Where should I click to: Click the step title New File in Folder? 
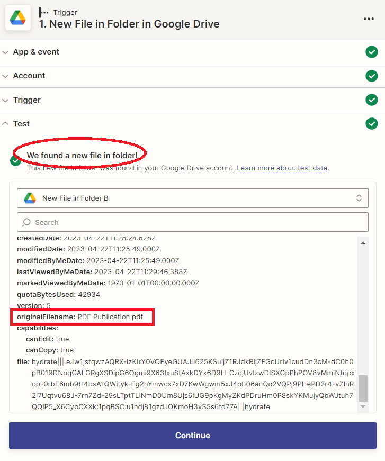pyautogui.click(x=129, y=24)
